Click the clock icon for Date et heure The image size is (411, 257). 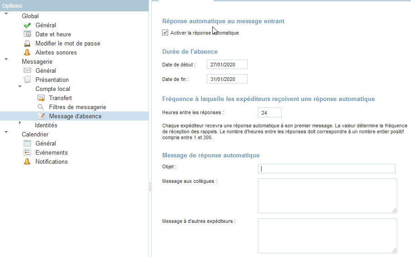click(27, 35)
